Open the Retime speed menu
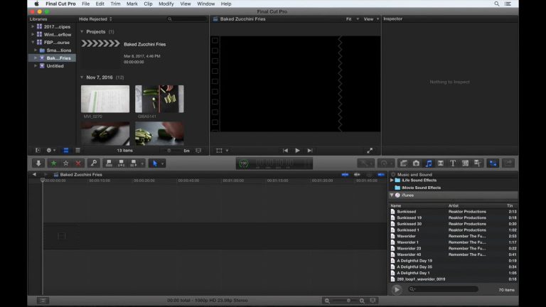The height and width of the screenshot is (307, 546). (386, 163)
